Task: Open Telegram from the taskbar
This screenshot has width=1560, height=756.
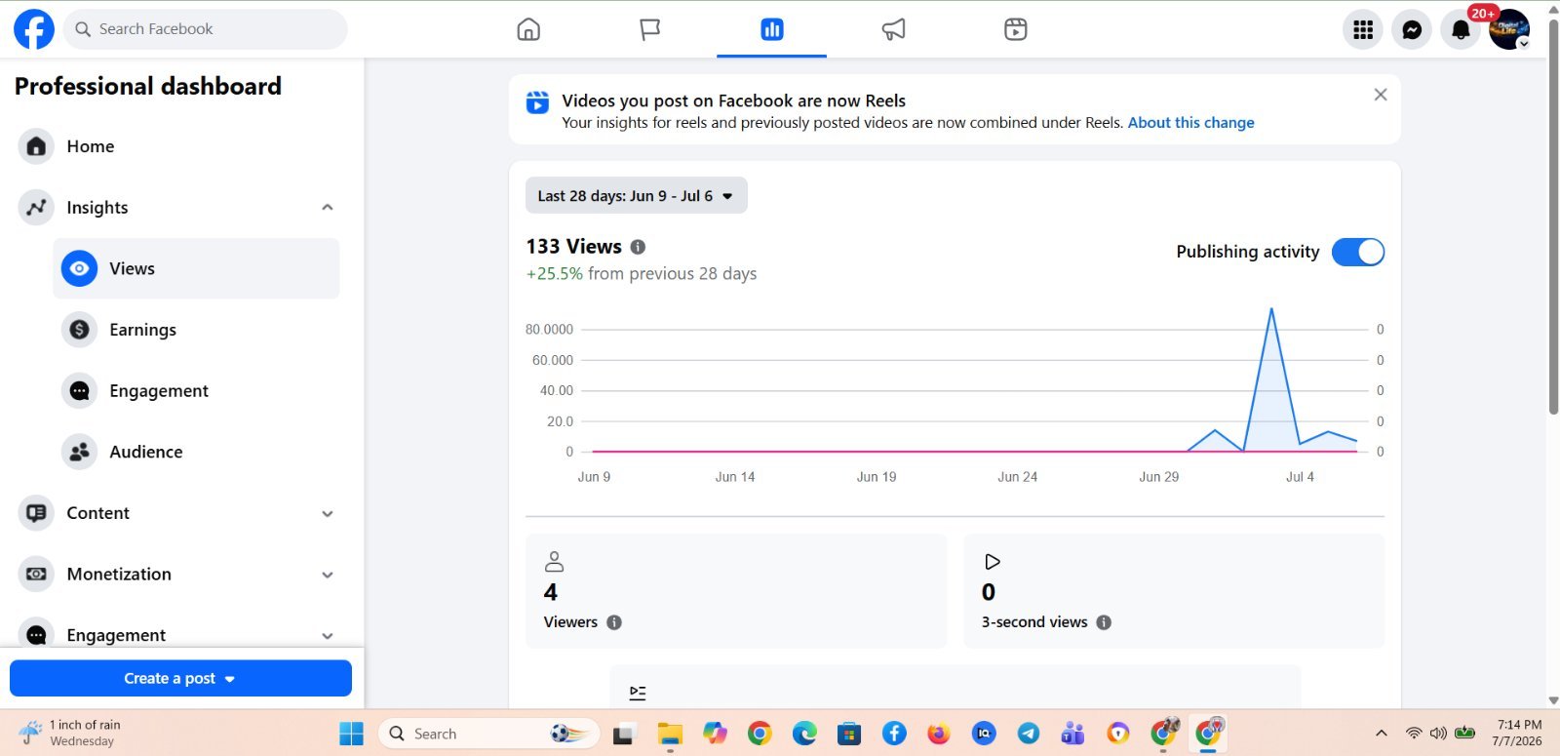Action: pos(1029,734)
